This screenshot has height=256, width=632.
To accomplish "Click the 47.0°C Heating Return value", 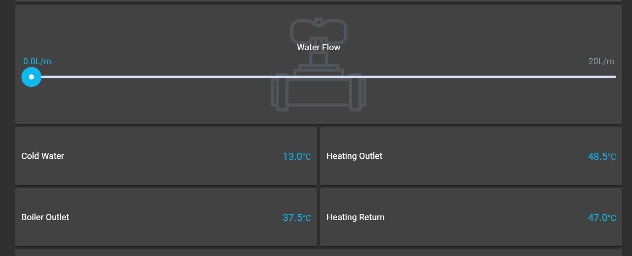I will click(602, 218).
